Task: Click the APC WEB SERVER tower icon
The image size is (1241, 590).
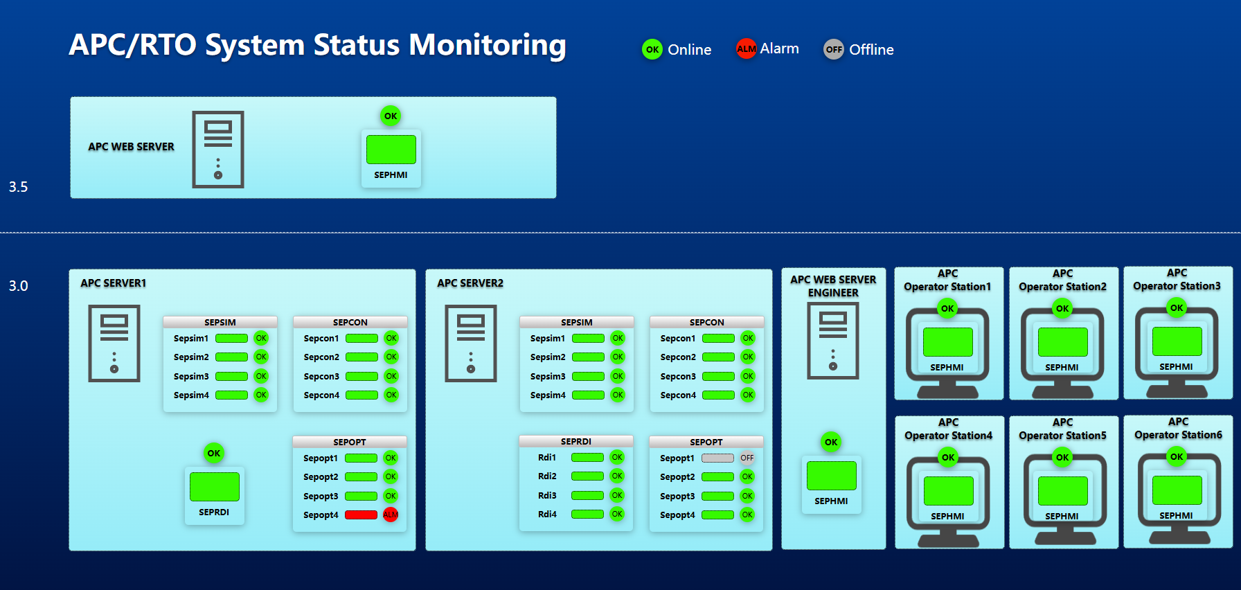Action: pos(217,150)
